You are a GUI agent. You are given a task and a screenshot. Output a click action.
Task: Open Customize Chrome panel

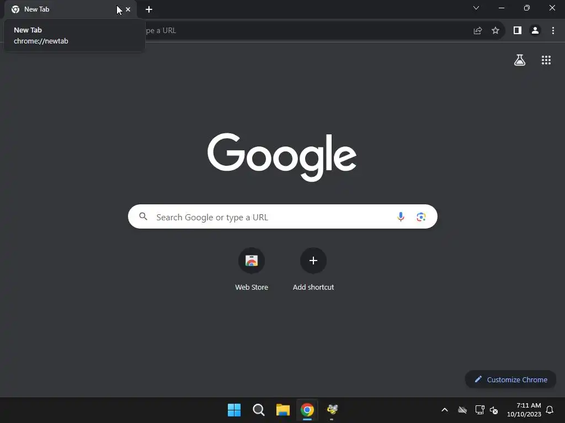coord(510,379)
